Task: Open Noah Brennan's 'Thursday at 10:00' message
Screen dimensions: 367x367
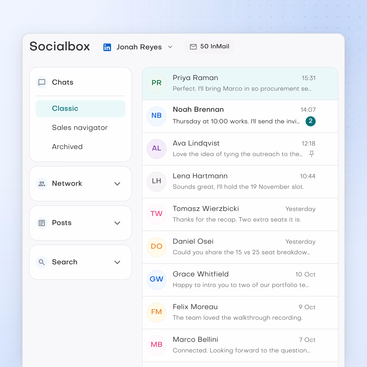Action: click(236, 121)
